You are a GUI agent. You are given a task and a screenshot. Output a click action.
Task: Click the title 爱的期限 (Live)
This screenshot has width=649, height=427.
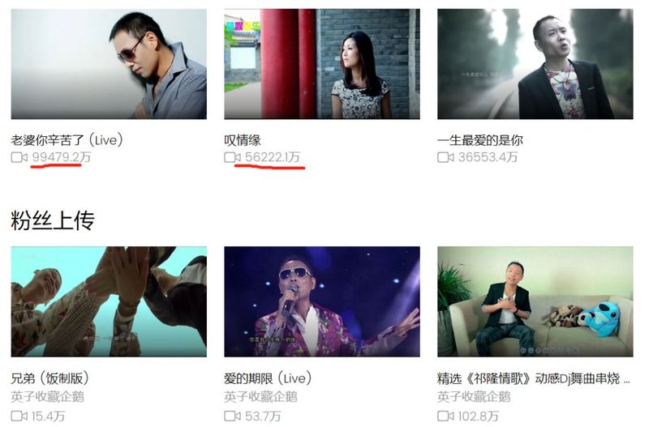coord(268,378)
